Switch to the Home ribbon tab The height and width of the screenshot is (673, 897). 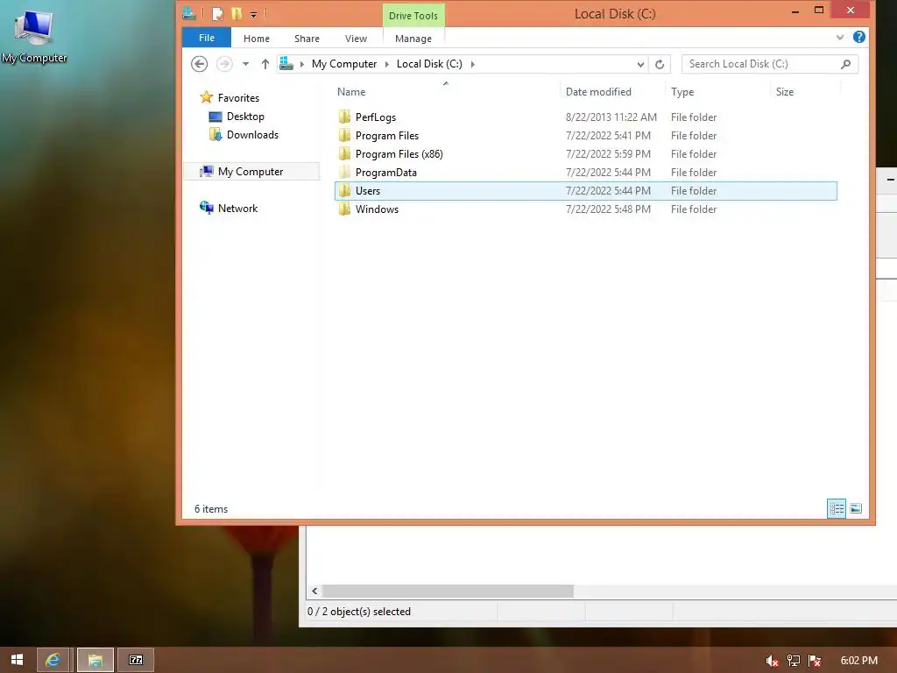click(257, 39)
